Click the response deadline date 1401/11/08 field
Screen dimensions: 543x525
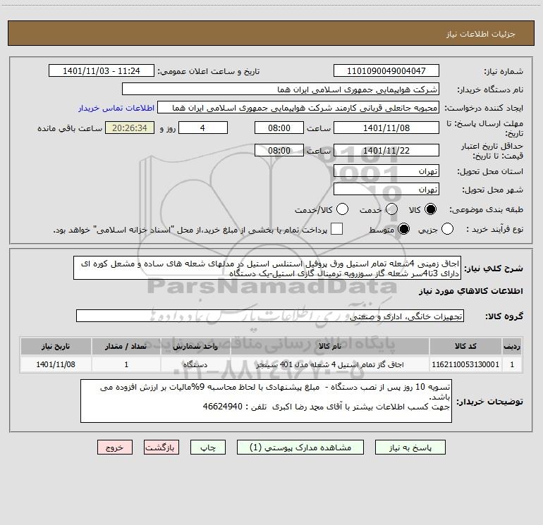pos(386,128)
